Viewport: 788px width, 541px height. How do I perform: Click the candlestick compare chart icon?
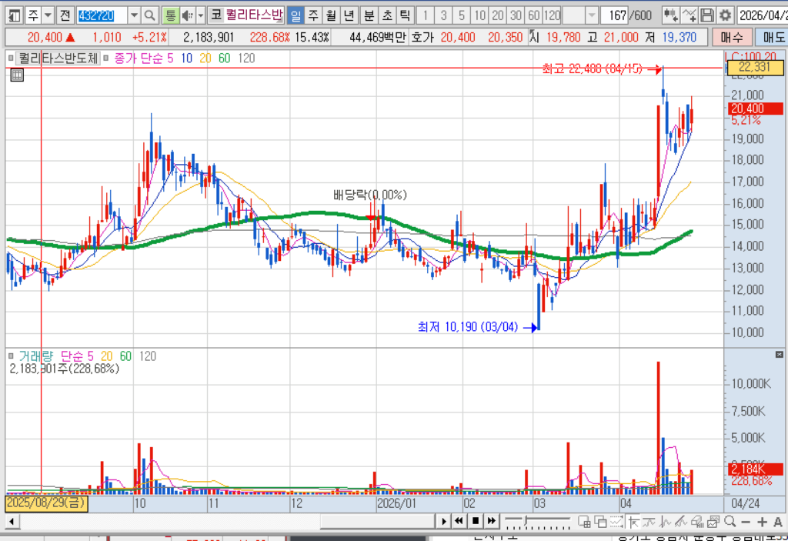point(671,15)
